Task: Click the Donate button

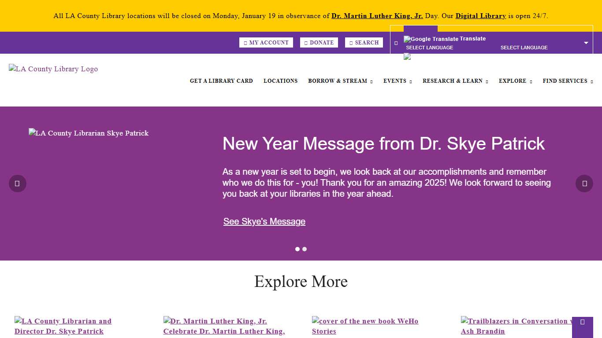Action: tap(319, 43)
